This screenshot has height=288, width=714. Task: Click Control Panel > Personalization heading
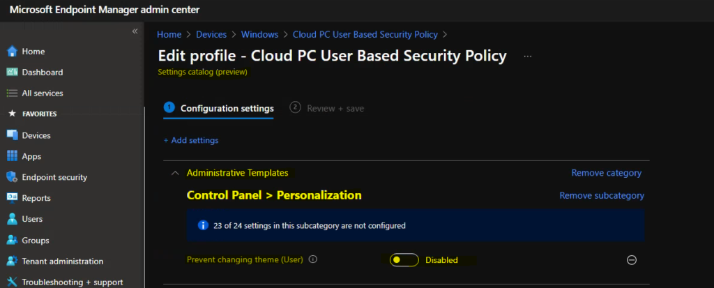click(274, 195)
